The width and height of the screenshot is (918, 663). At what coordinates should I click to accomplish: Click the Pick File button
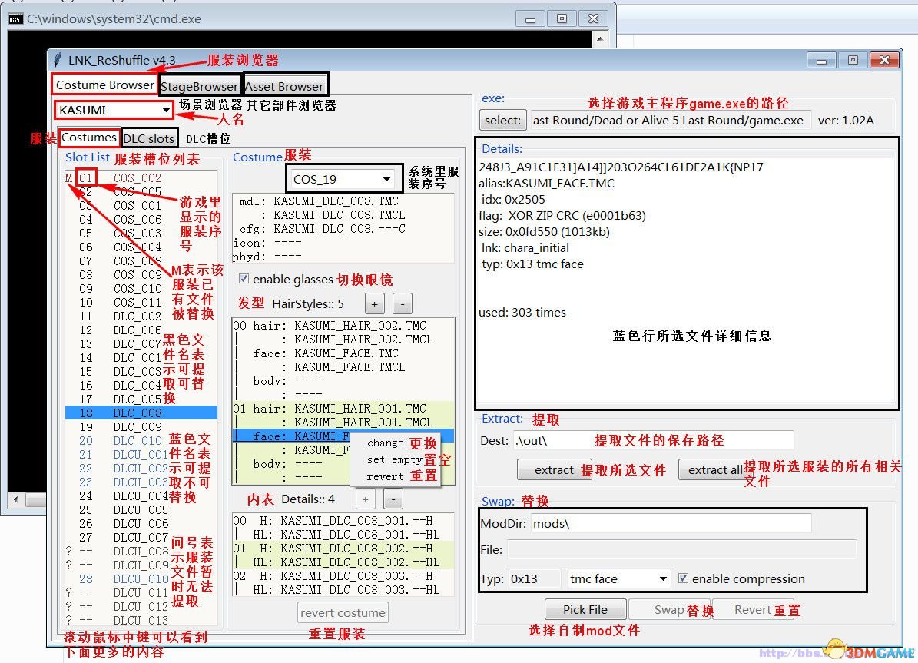click(x=585, y=609)
